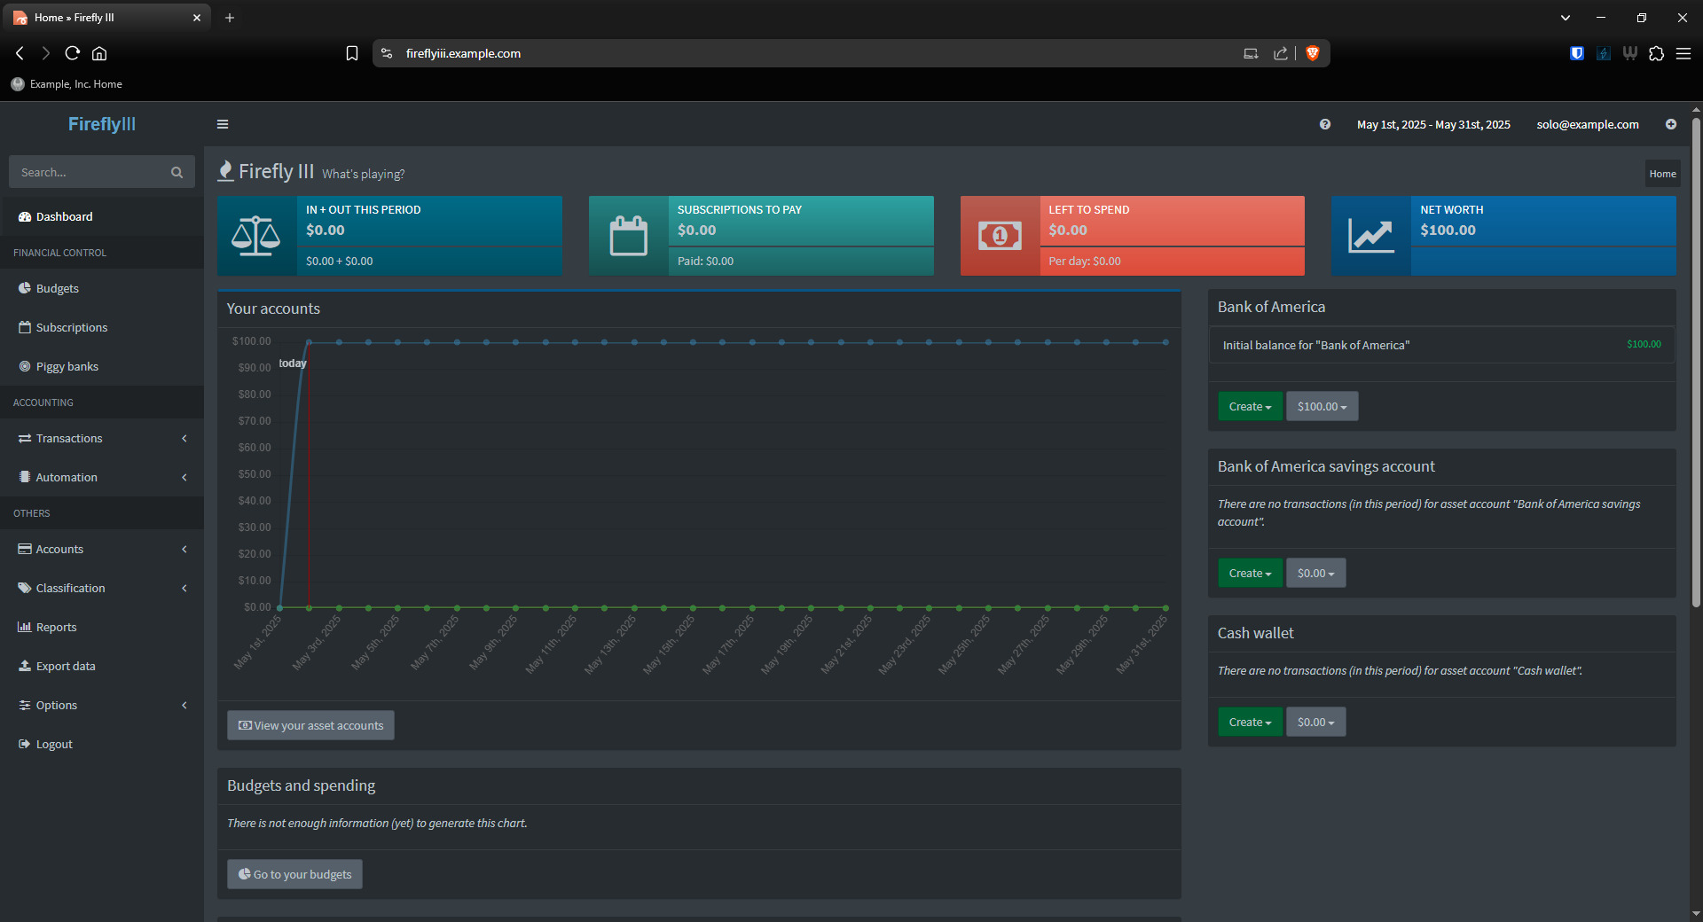The height and width of the screenshot is (922, 1703).
Task: Reload the page with the refresh icon
Action: point(73,53)
